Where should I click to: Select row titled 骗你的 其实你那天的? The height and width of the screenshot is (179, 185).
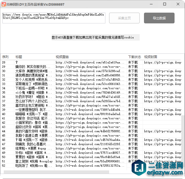91,67
